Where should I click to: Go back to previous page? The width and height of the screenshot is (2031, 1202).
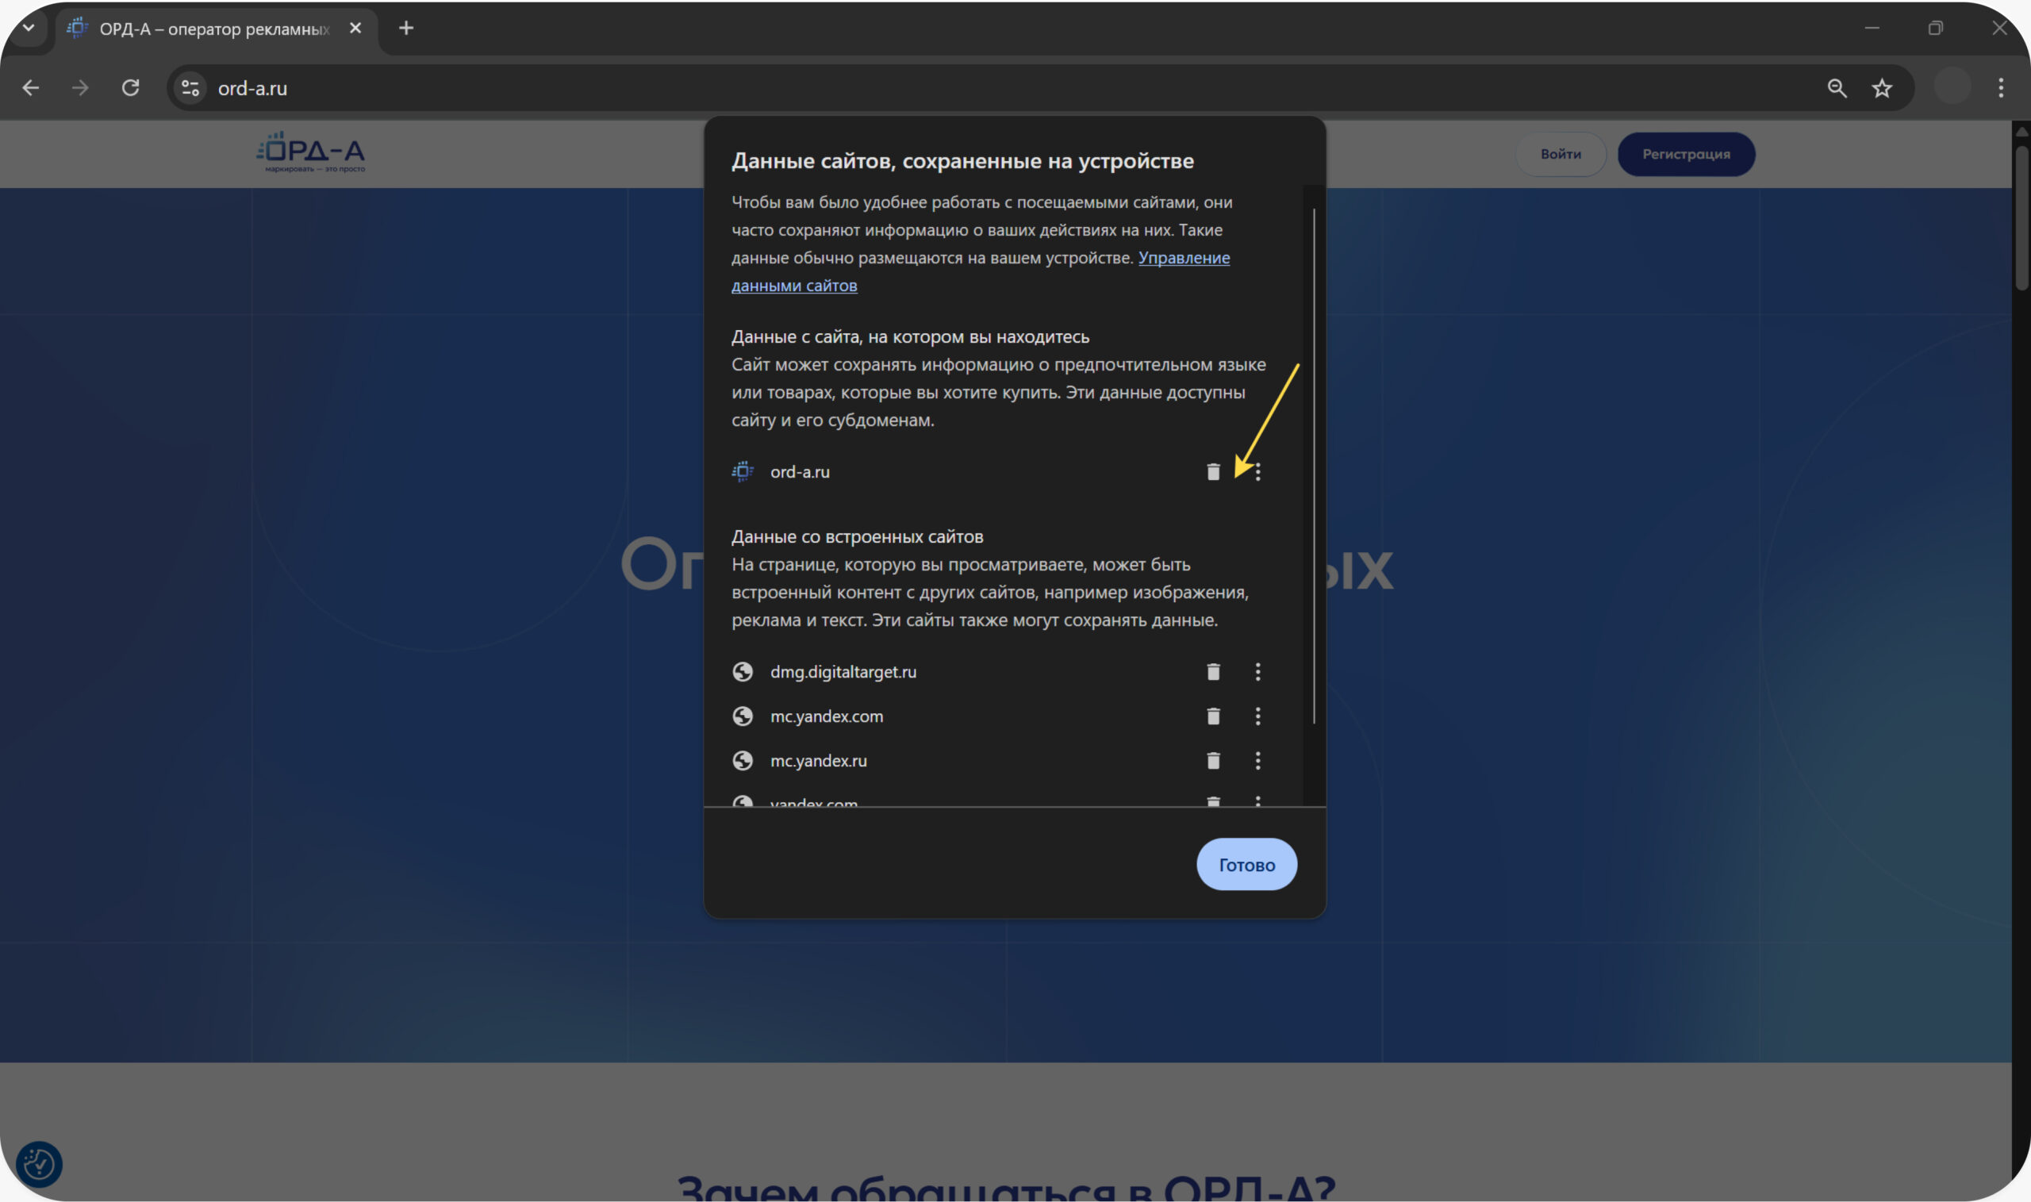[x=31, y=87]
